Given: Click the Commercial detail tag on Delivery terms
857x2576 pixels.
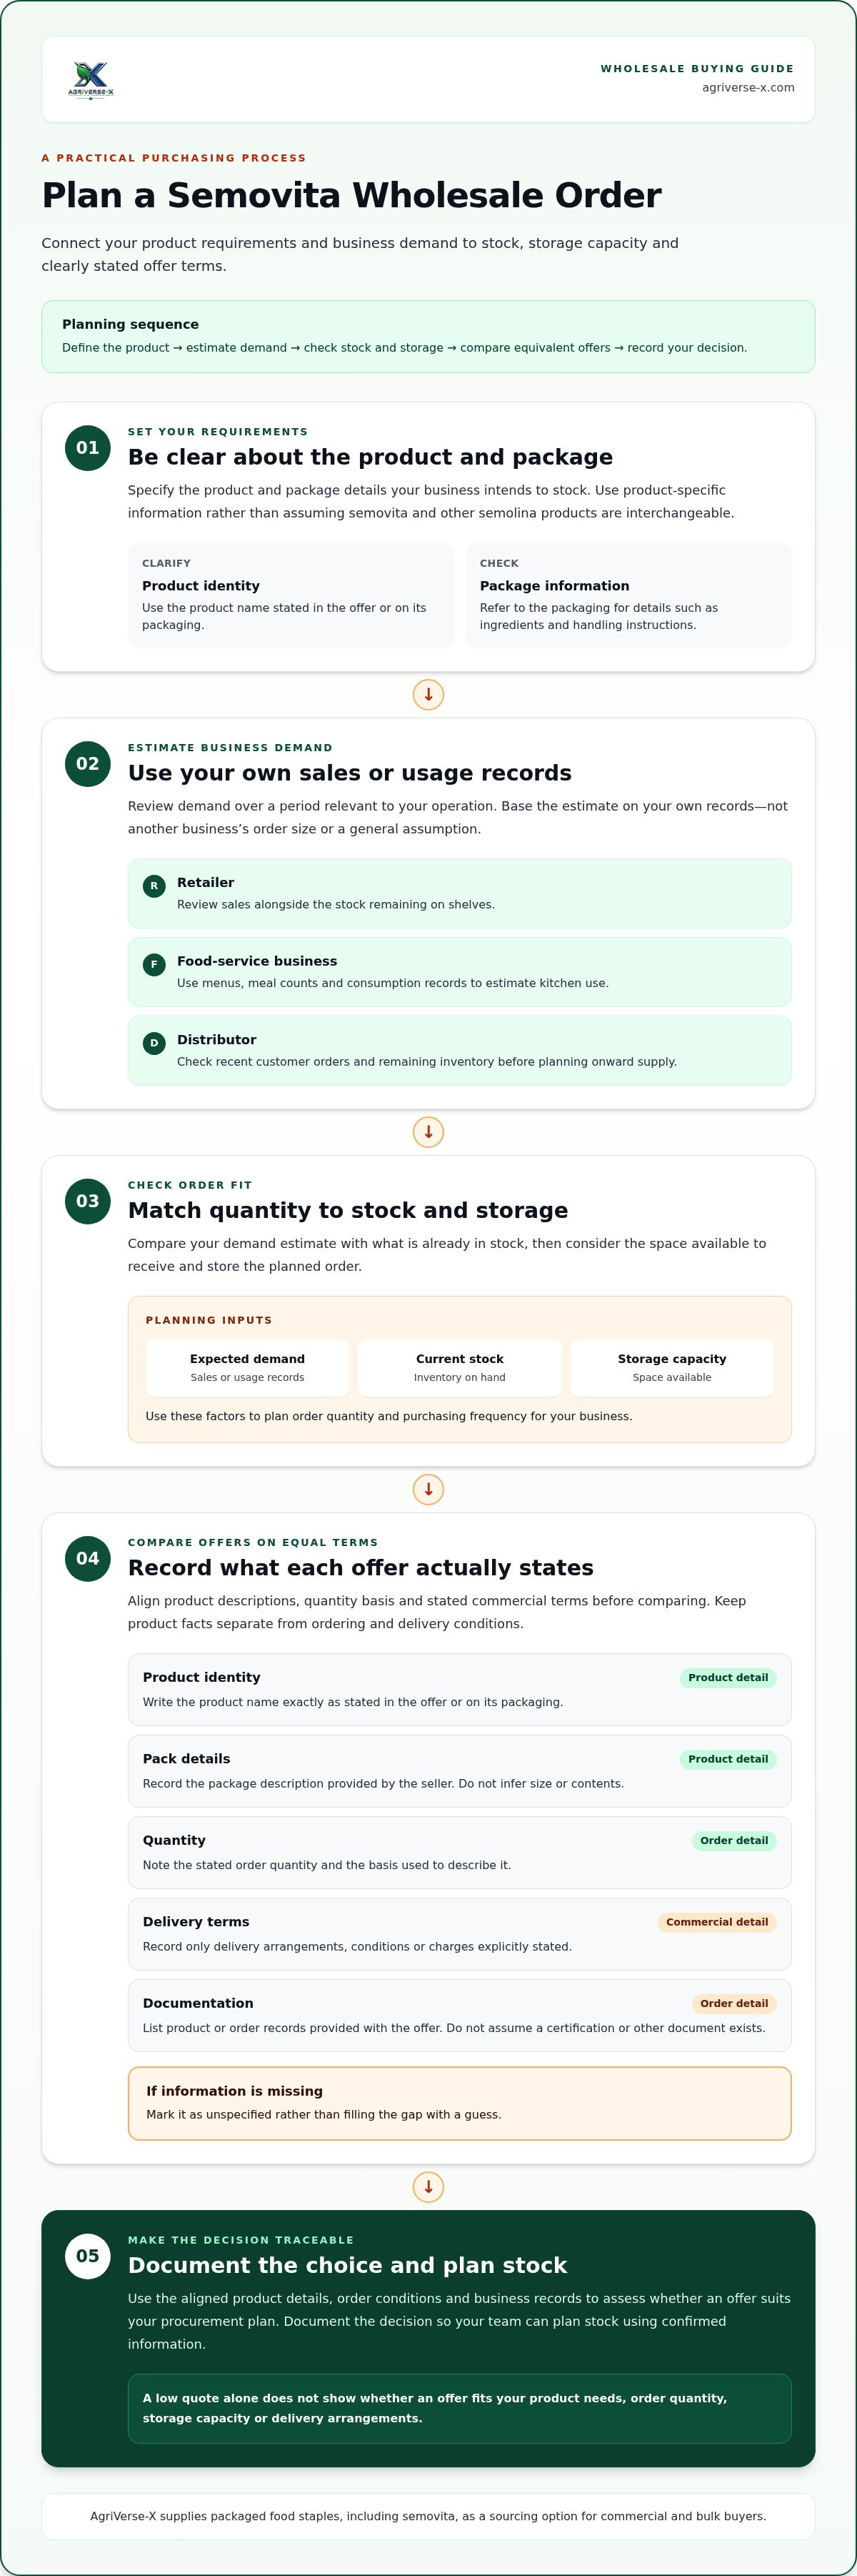Looking at the screenshot, I should 717,1922.
